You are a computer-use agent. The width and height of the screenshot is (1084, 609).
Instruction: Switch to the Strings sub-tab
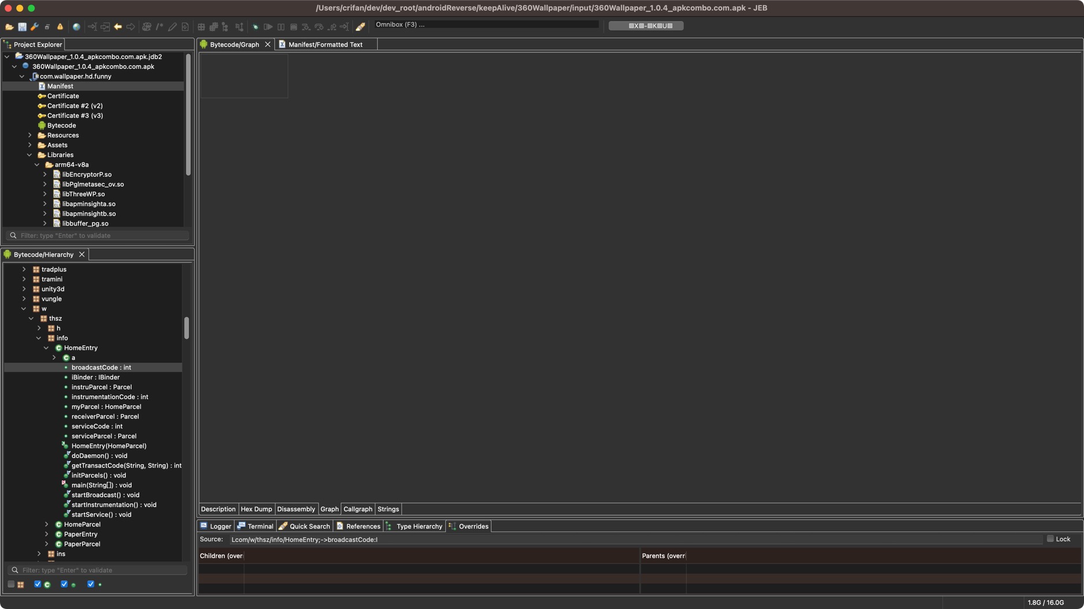pyautogui.click(x=388, y=509)
